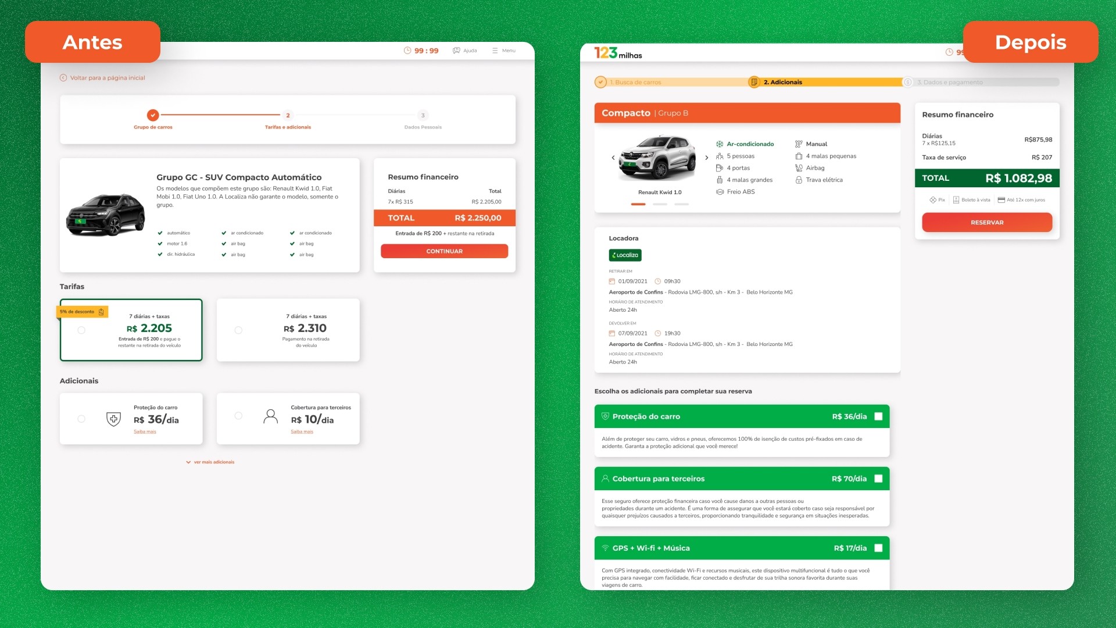
Task: Open the hamburger Menu icon
Action: [495, 51]
